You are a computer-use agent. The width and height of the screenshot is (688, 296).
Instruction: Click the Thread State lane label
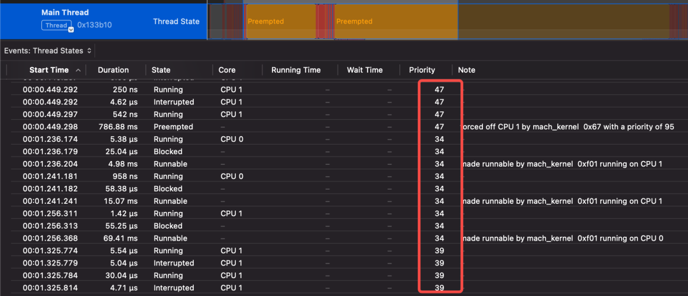click(x=176, y=22)
